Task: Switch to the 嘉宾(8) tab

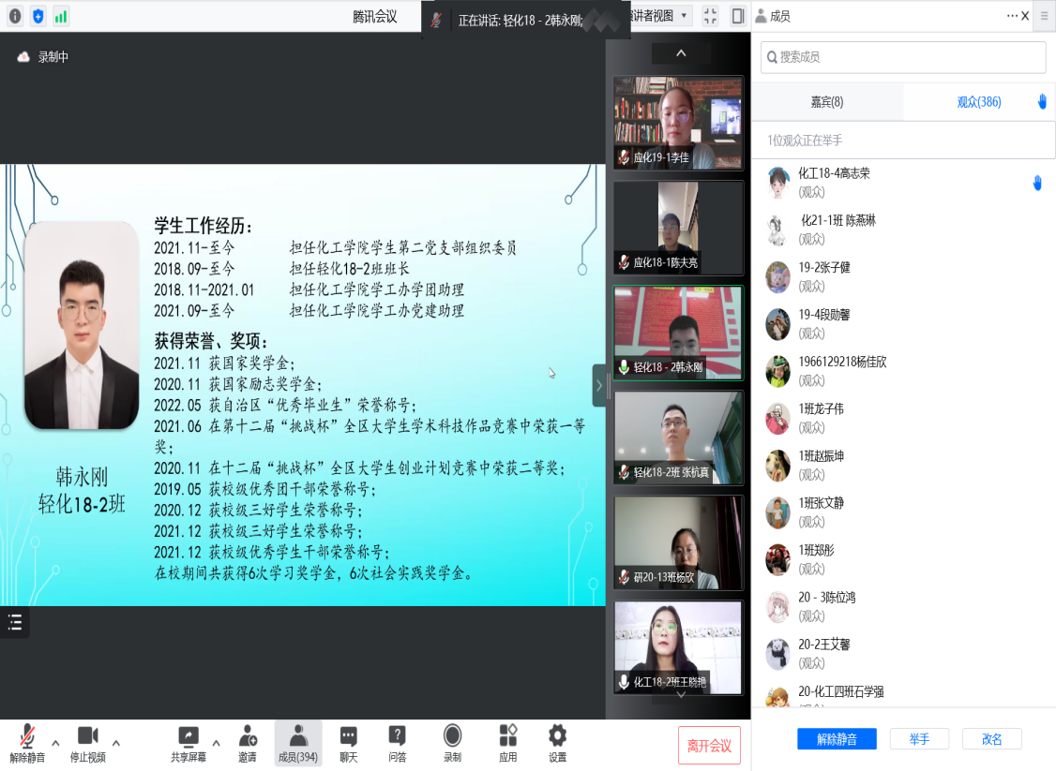Action: coord(826,102)
